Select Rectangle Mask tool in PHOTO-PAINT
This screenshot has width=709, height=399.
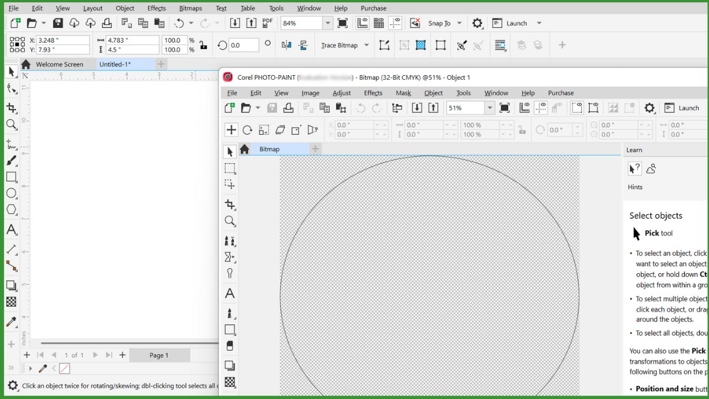[x=230, y=168]
